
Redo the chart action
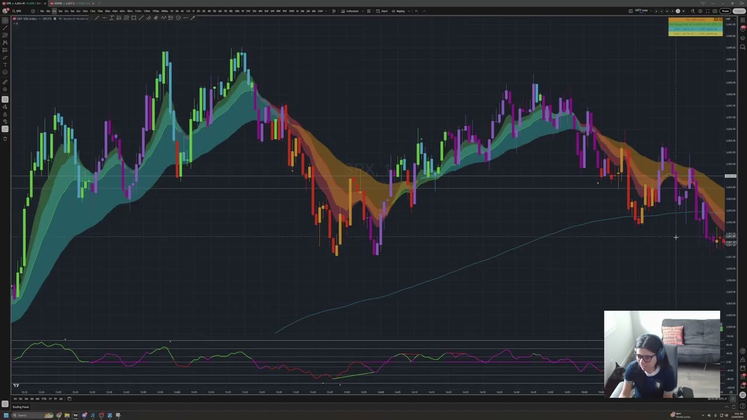click(424, 11)
